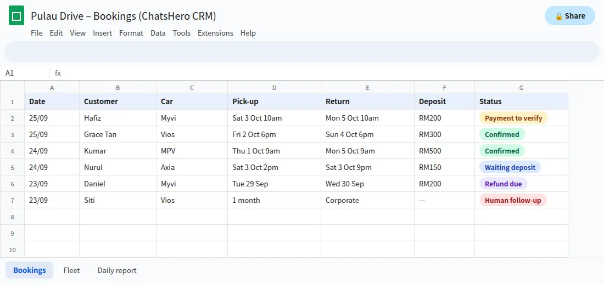Click the Share button
This screenshot has height=284, width=604.
[570, 16]
